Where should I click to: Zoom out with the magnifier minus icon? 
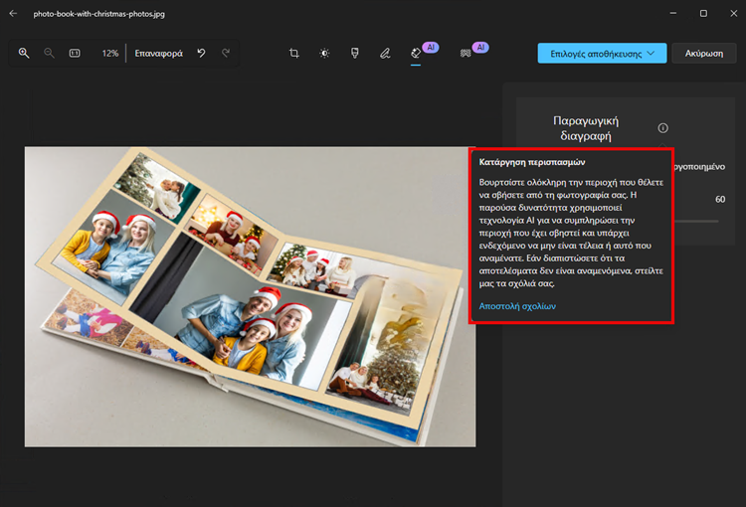point(49,53)
